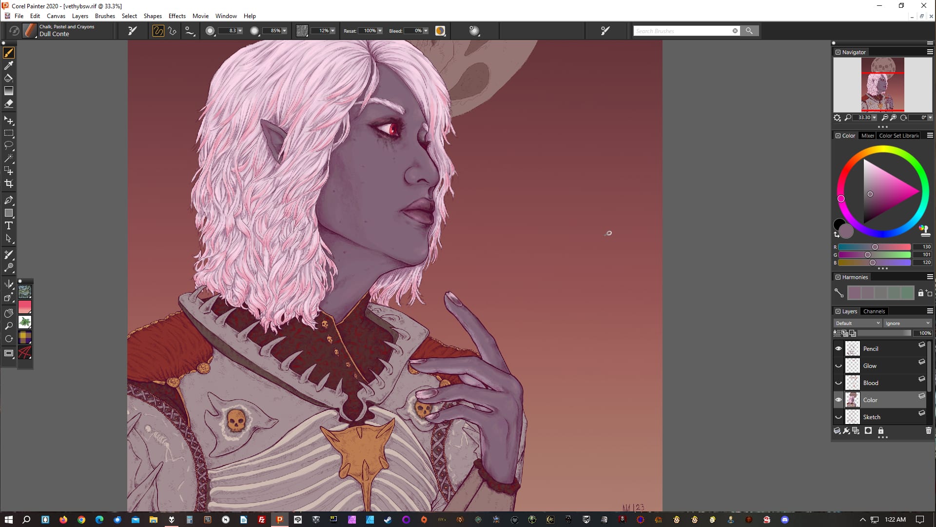Click the delete layer trash icon

928,430
